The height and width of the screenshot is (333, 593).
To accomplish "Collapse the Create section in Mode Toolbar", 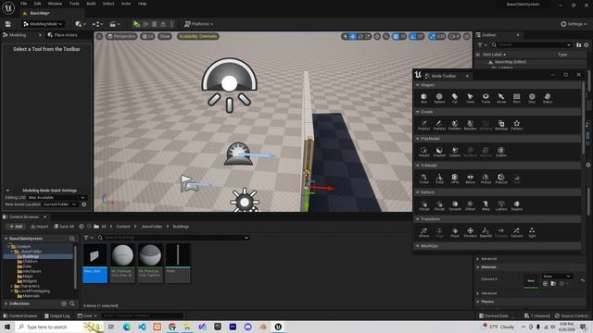I will coord(418,112).
